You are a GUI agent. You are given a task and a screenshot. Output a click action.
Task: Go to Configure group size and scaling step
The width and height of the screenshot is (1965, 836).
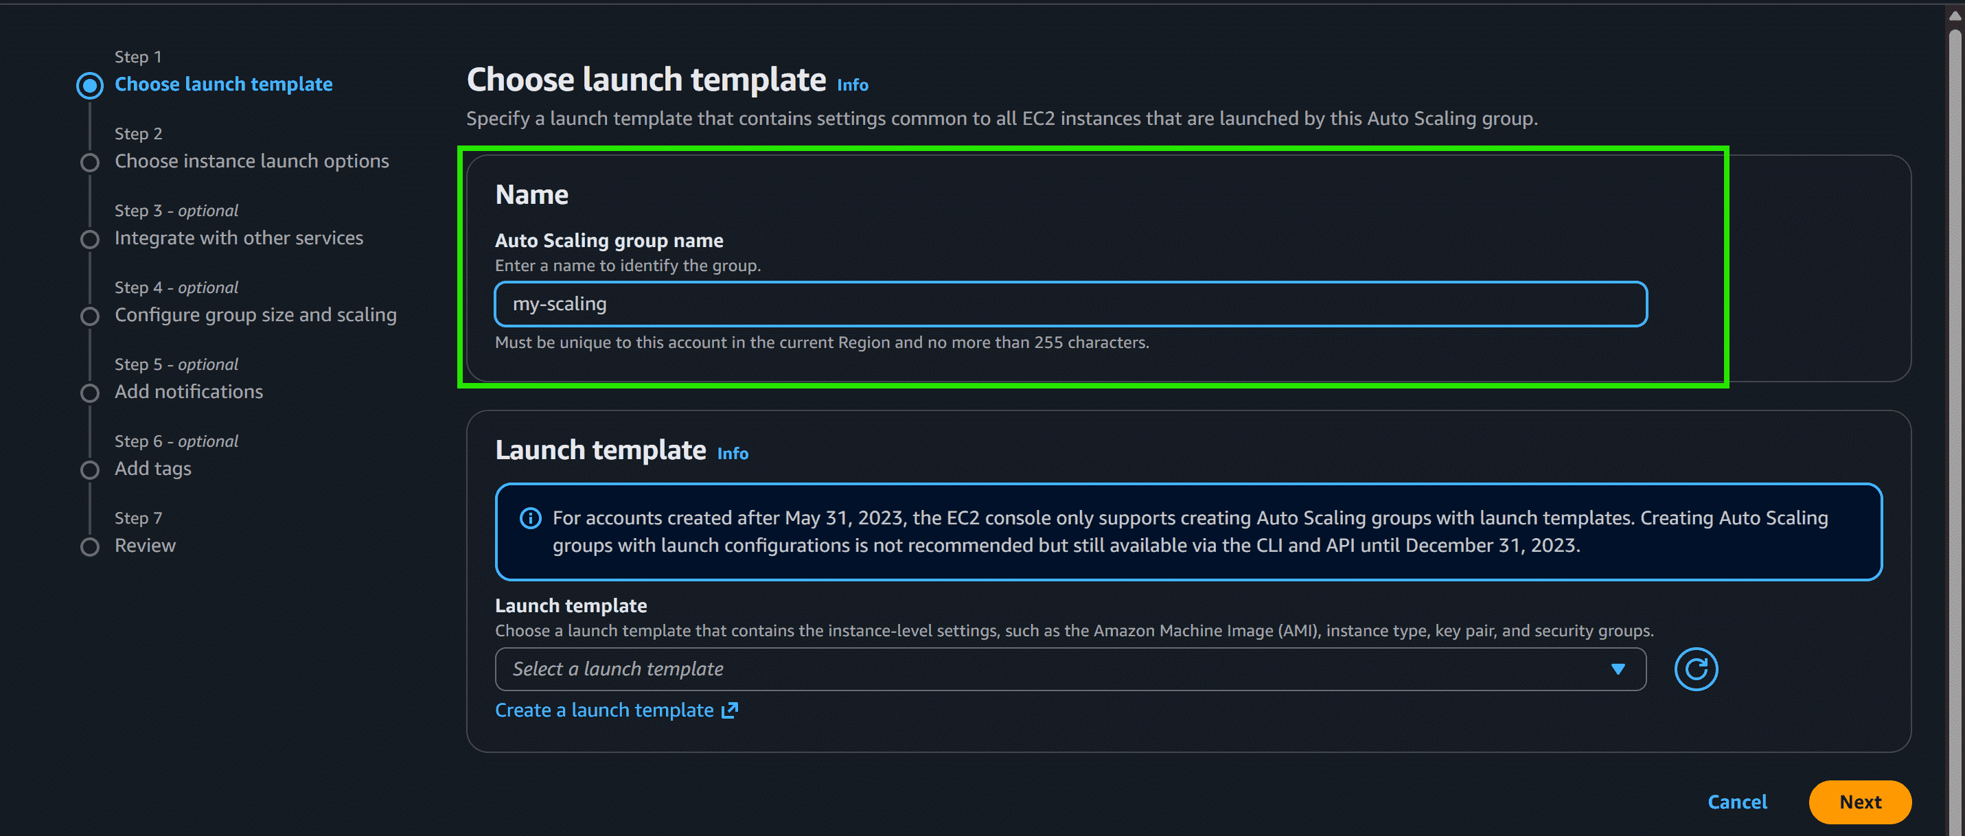(255, 315)
